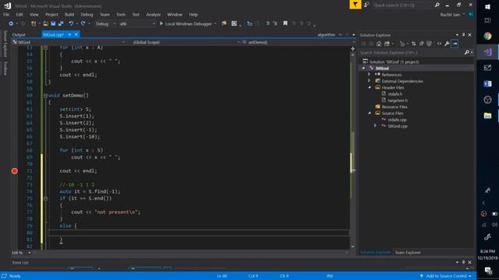Start the Local Windows Debugger
The image size is (499, 280).
pyautogui.click(x=187, y=23)
